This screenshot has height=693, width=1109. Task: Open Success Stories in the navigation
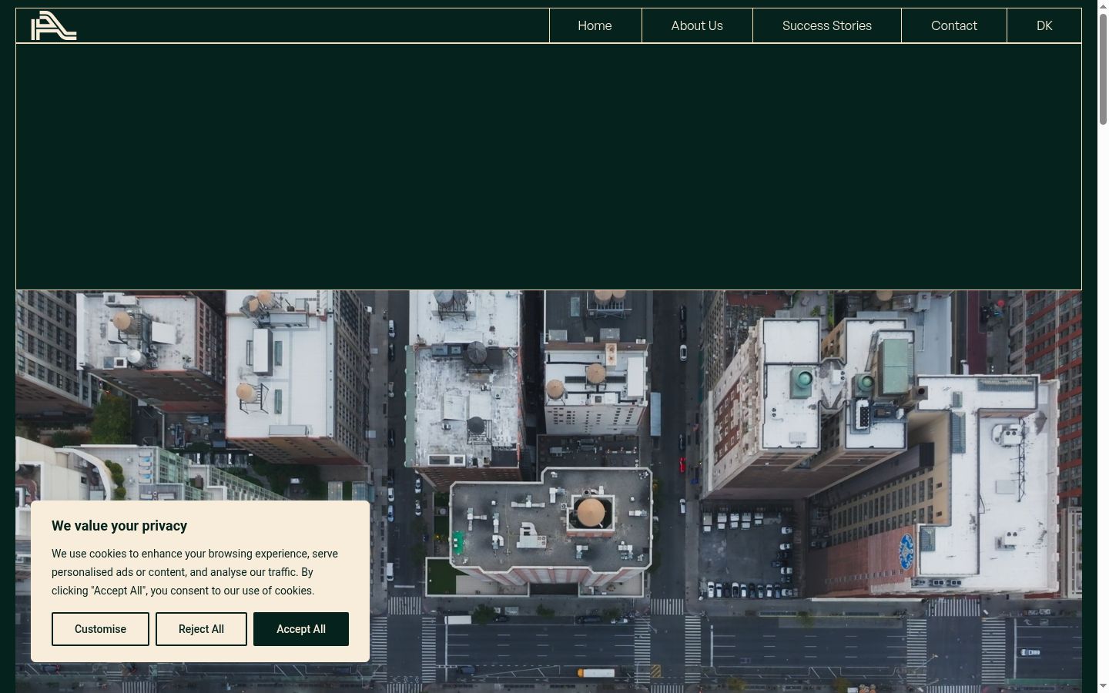tap(827, 25)
